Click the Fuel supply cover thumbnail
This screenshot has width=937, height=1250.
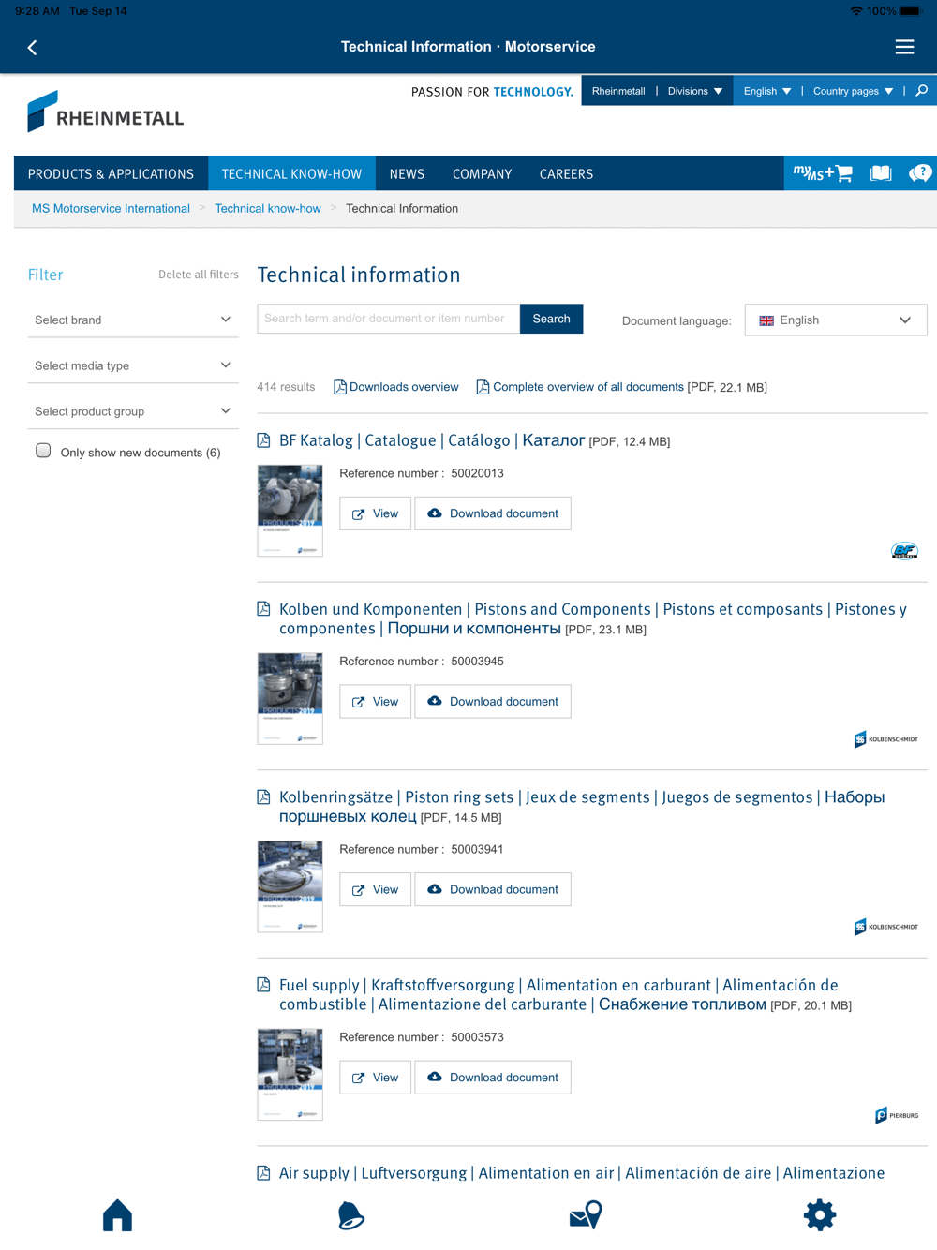point(290,1075)
